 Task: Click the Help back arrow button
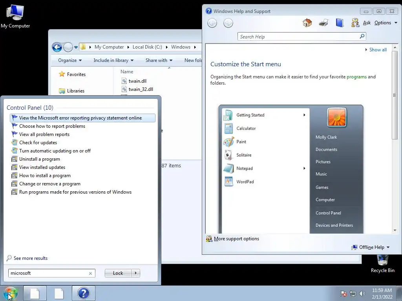tap(212, 23)
